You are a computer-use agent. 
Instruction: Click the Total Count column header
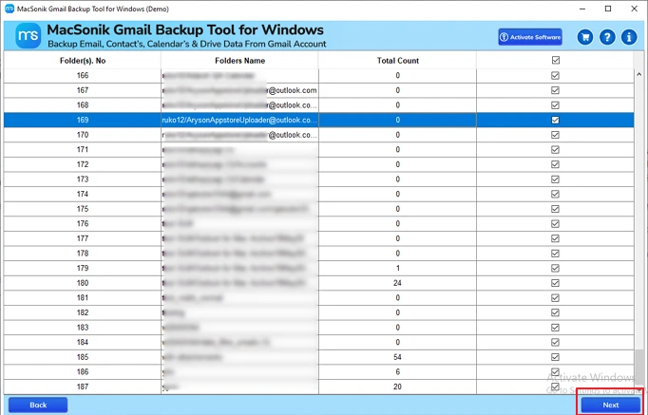point(397,61)
